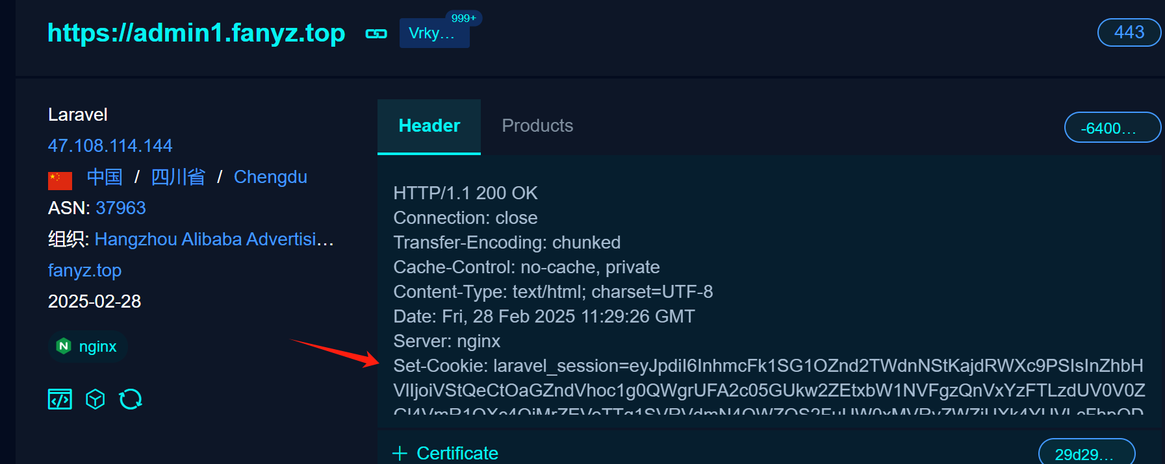Click the Chengdu city link
Screen dimensions: 1165x464
[x=270, y=177]
